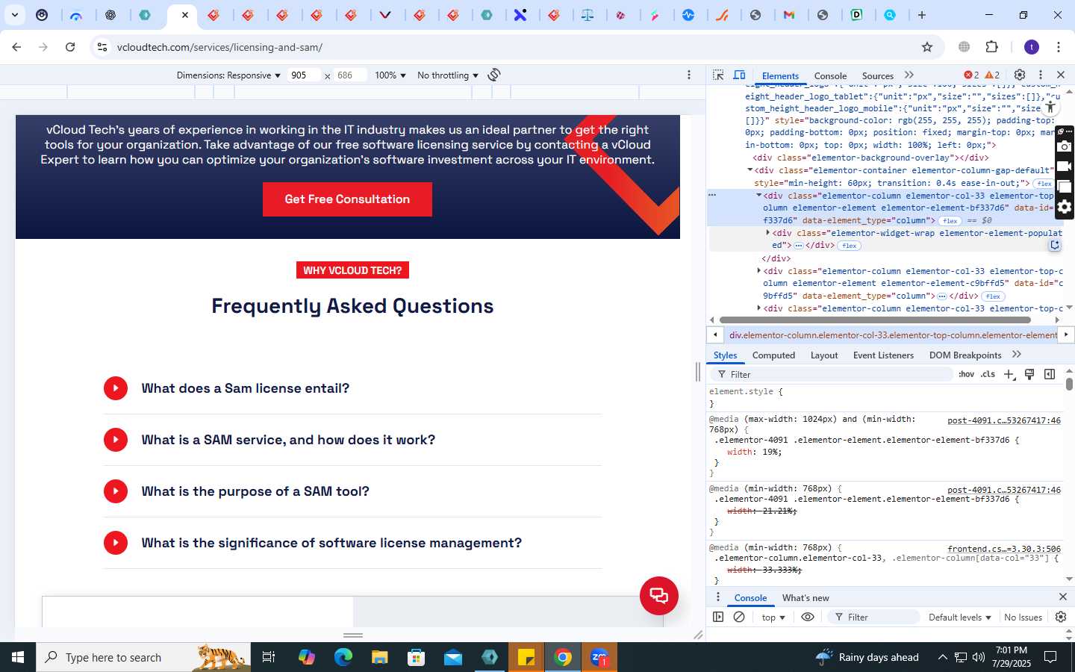Expand more Styles pane tabs chevron

pos(1016,355)
